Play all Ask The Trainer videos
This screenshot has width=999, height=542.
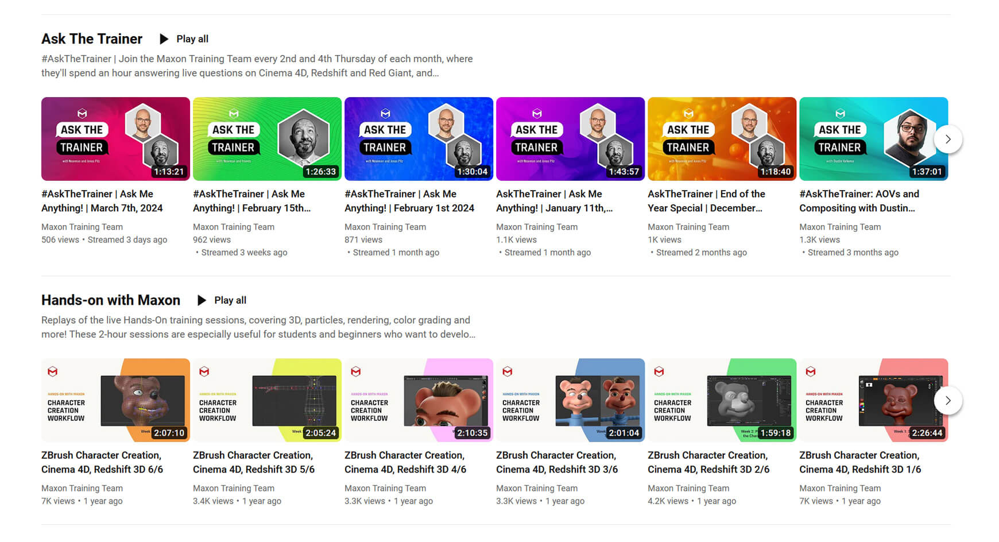click(184, 39)
